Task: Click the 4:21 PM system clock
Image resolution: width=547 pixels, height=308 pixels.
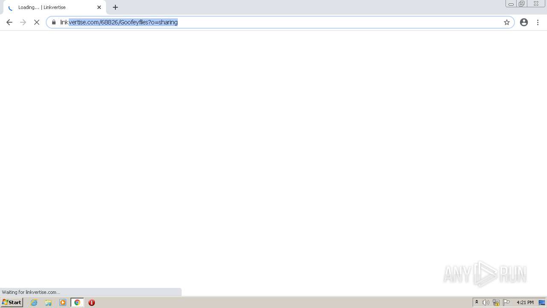Action: pyautogui.click(x=525, y=302)
